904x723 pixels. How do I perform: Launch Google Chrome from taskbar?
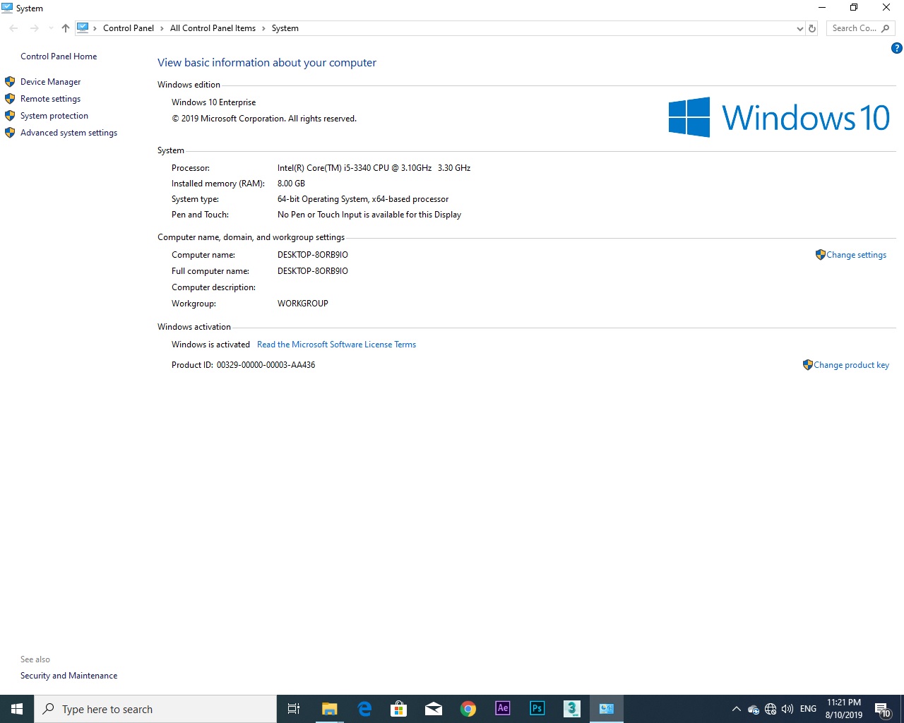tap(468, 709)
